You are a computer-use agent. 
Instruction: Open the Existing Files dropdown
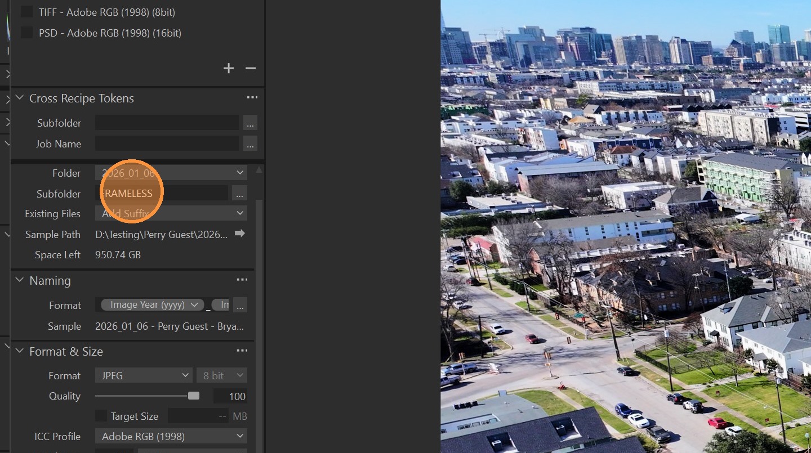coord(171,213)
